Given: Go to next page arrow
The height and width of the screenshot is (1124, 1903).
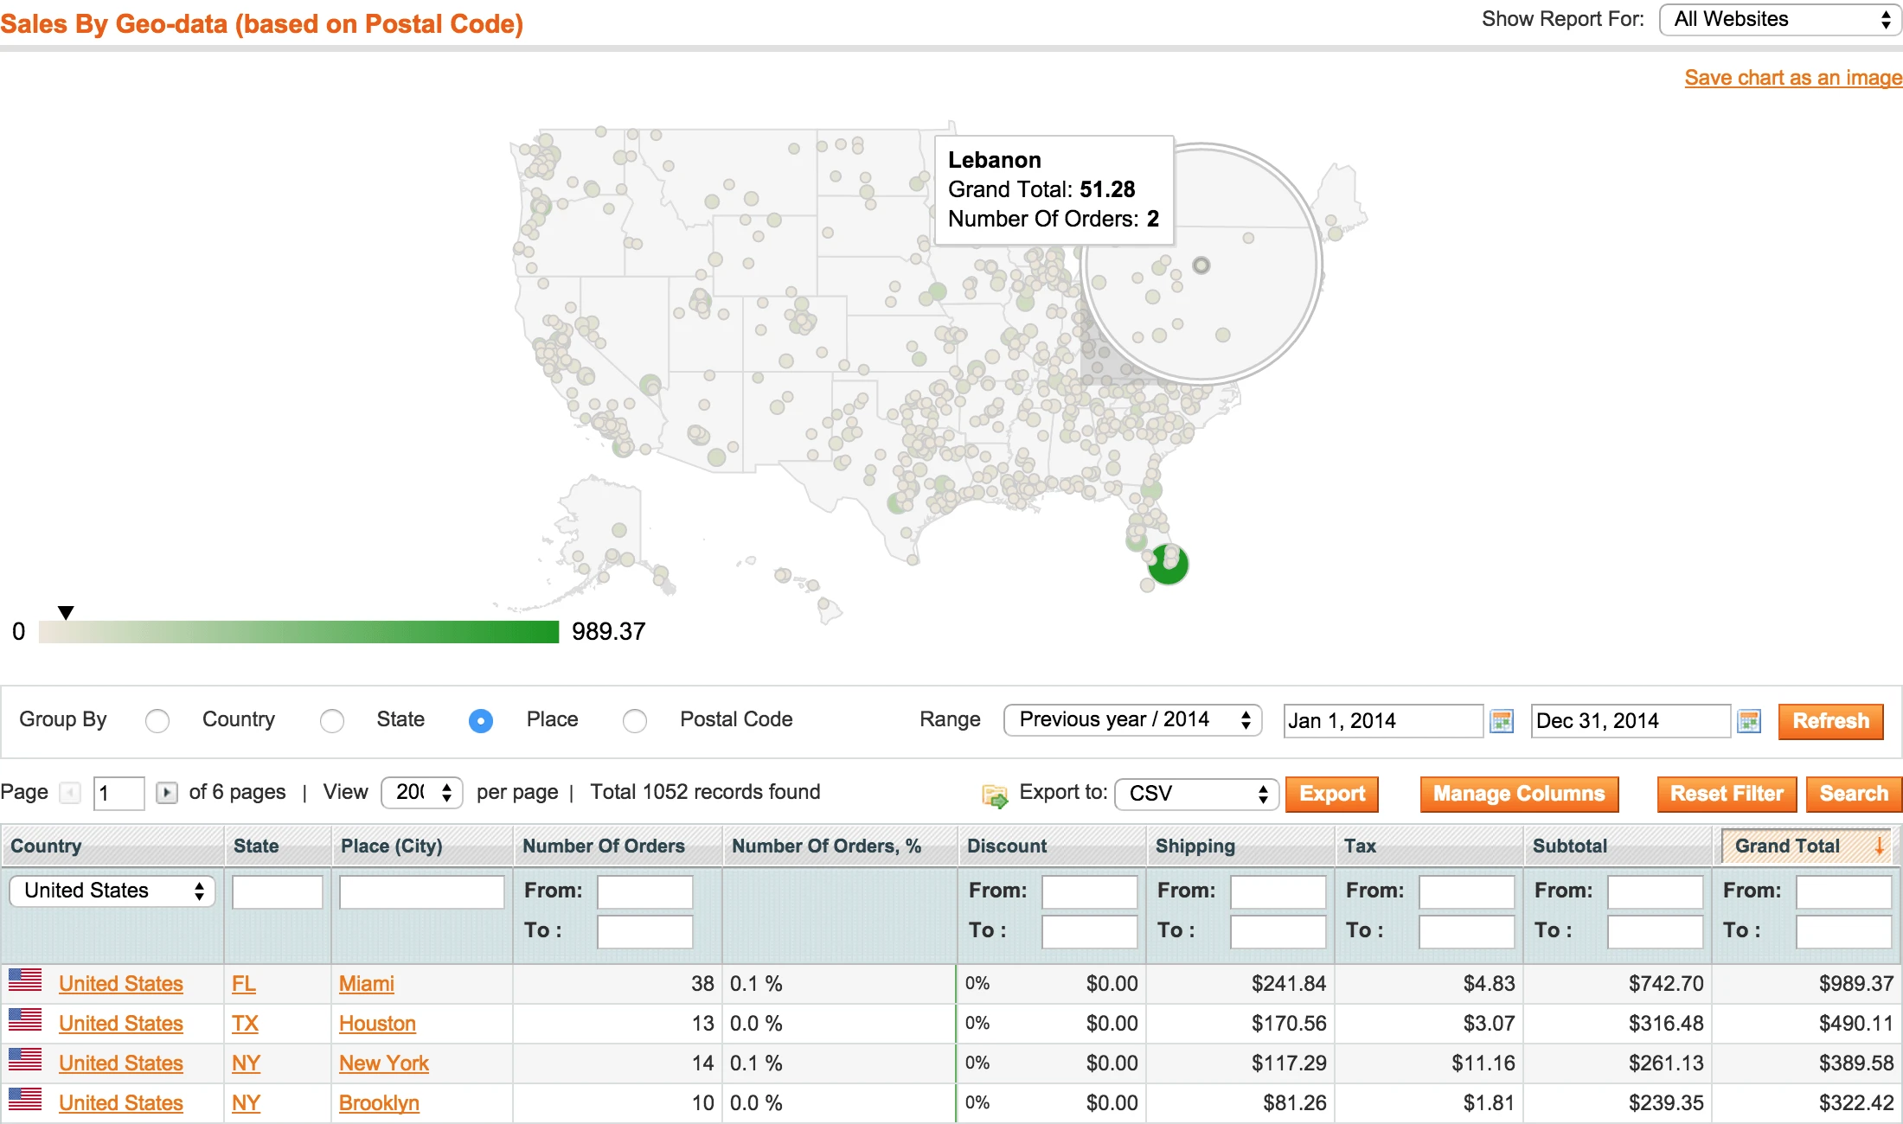Looking at the screenshot, I should pos(166,792).
